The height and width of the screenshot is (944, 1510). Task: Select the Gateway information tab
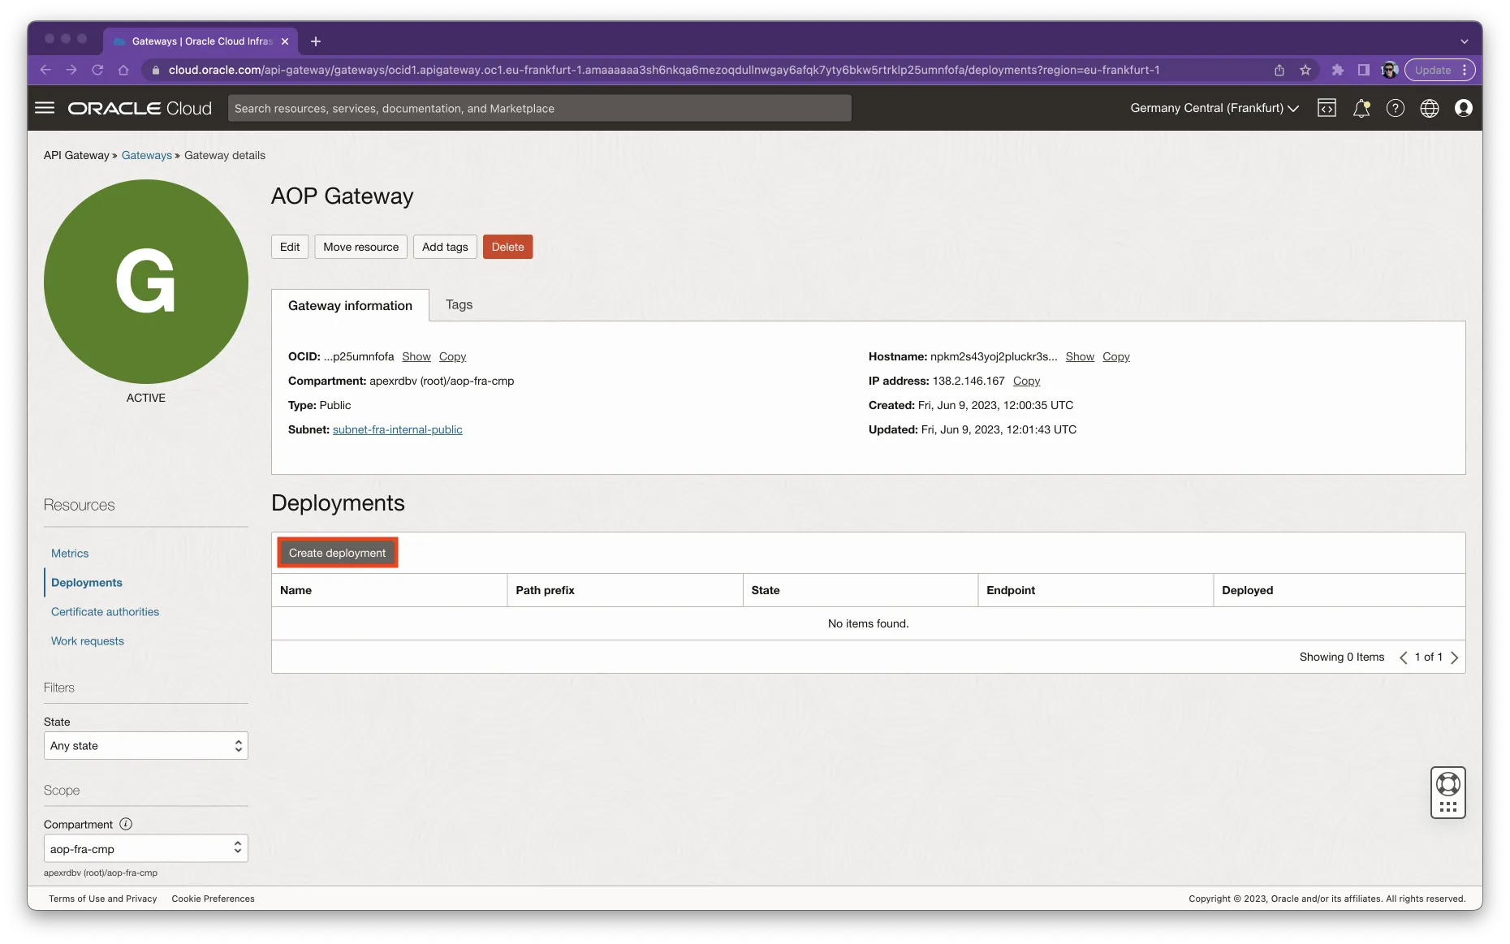350,306
